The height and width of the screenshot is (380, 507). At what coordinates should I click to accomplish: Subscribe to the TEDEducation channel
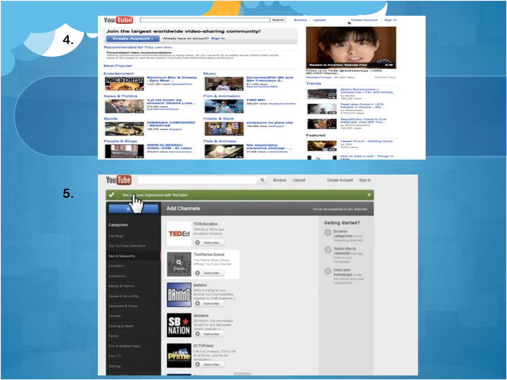[x=209, y=242]
